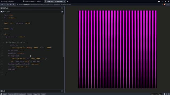Click the fuchsia value on line 2
This screenshot has height=95, width=170.
[12, 18]
